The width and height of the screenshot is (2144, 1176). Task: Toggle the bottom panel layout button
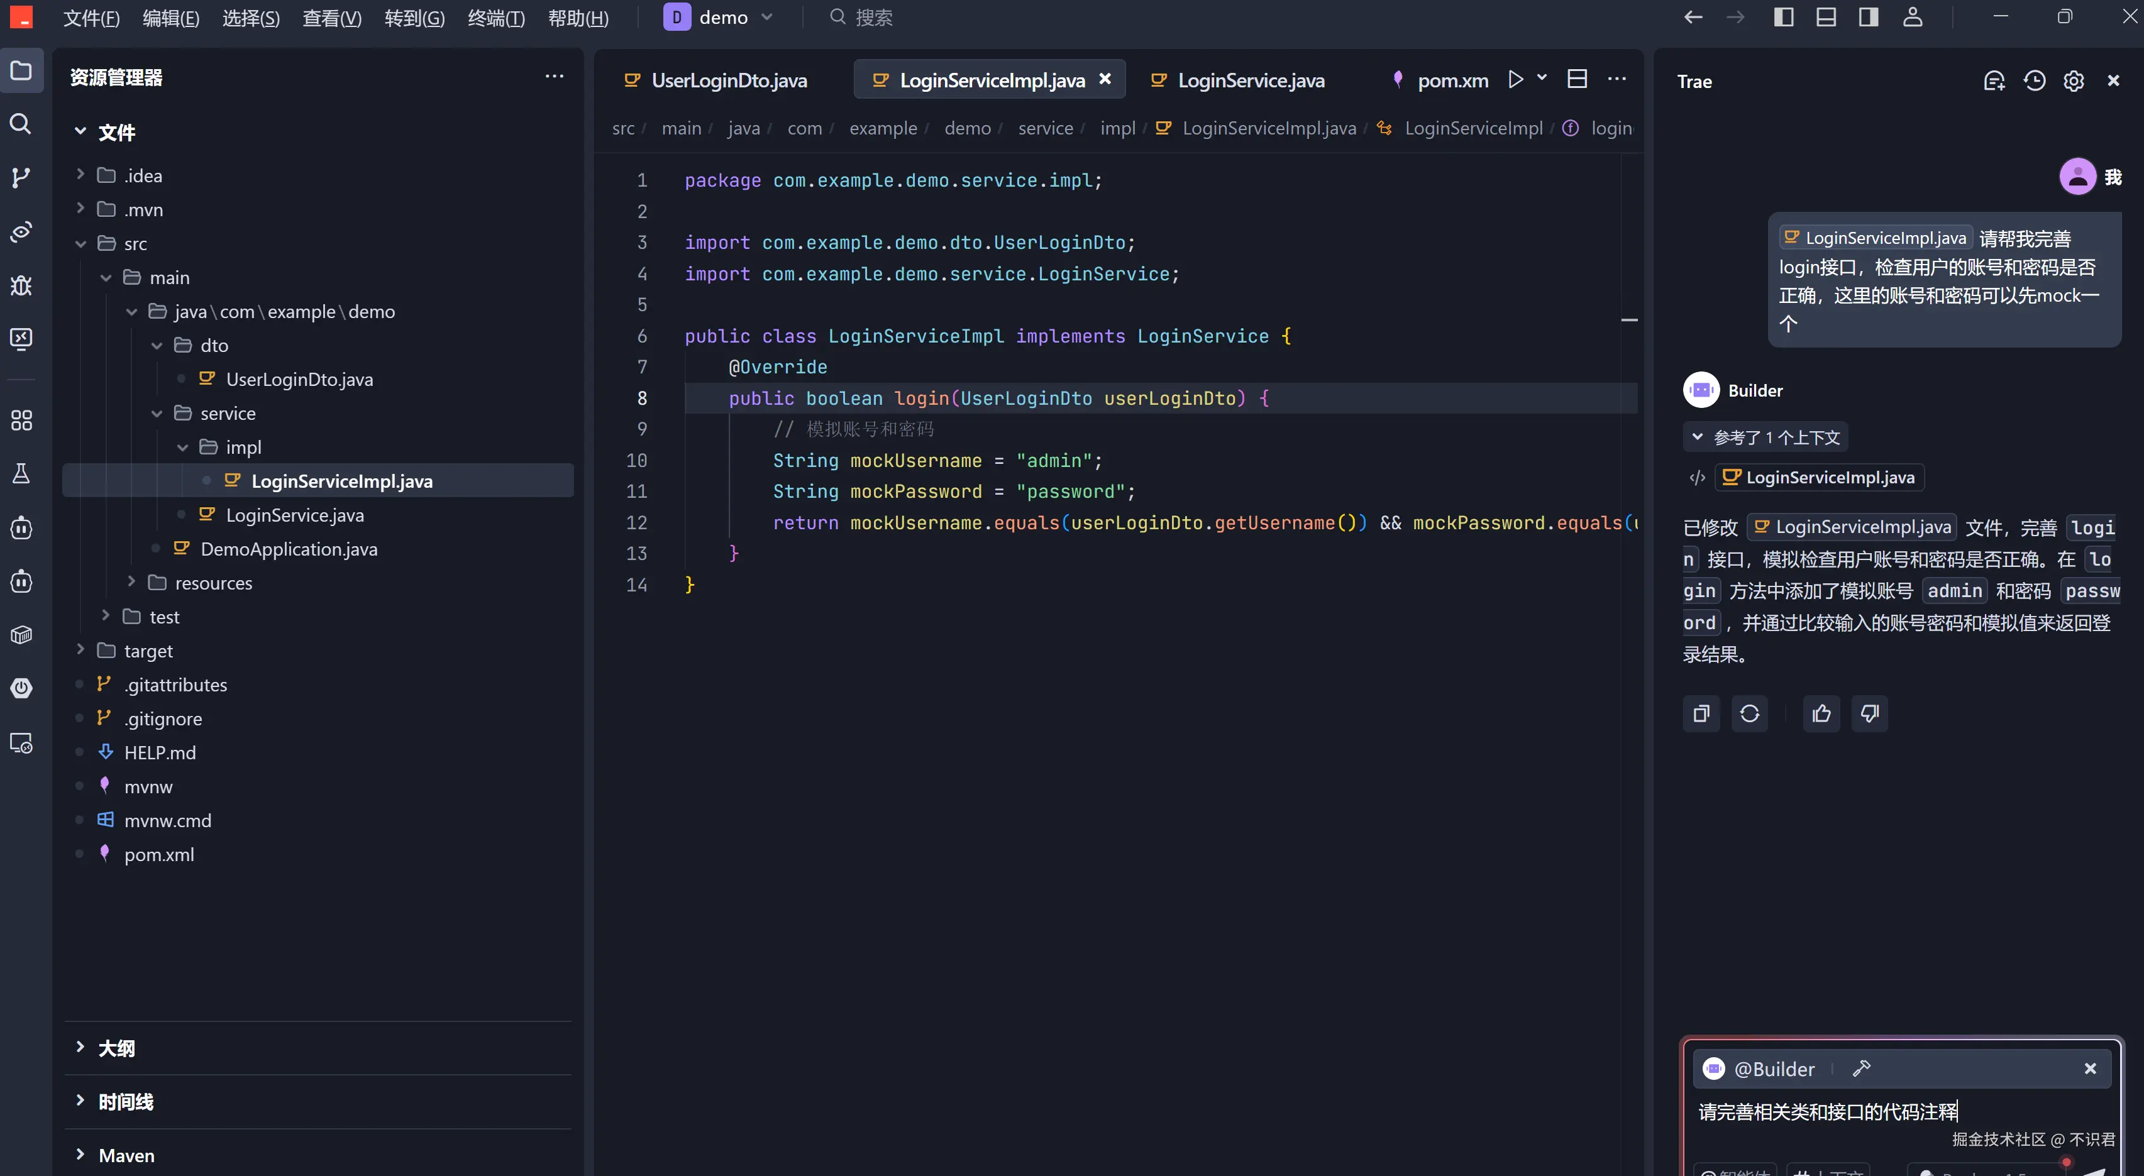click(1825, 18)
